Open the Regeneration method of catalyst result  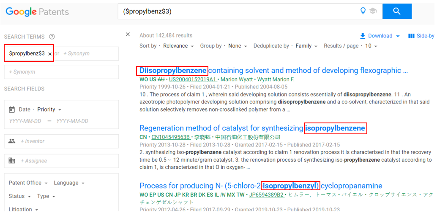tap(252, 128)
